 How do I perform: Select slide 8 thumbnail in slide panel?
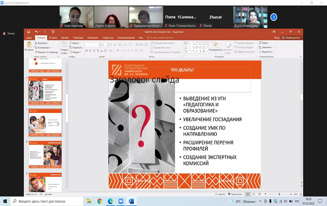(x=45, y=154)
